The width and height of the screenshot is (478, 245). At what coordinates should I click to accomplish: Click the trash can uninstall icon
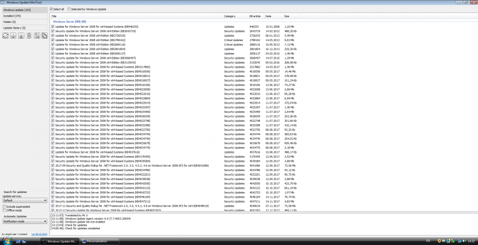tap(29, 36)
